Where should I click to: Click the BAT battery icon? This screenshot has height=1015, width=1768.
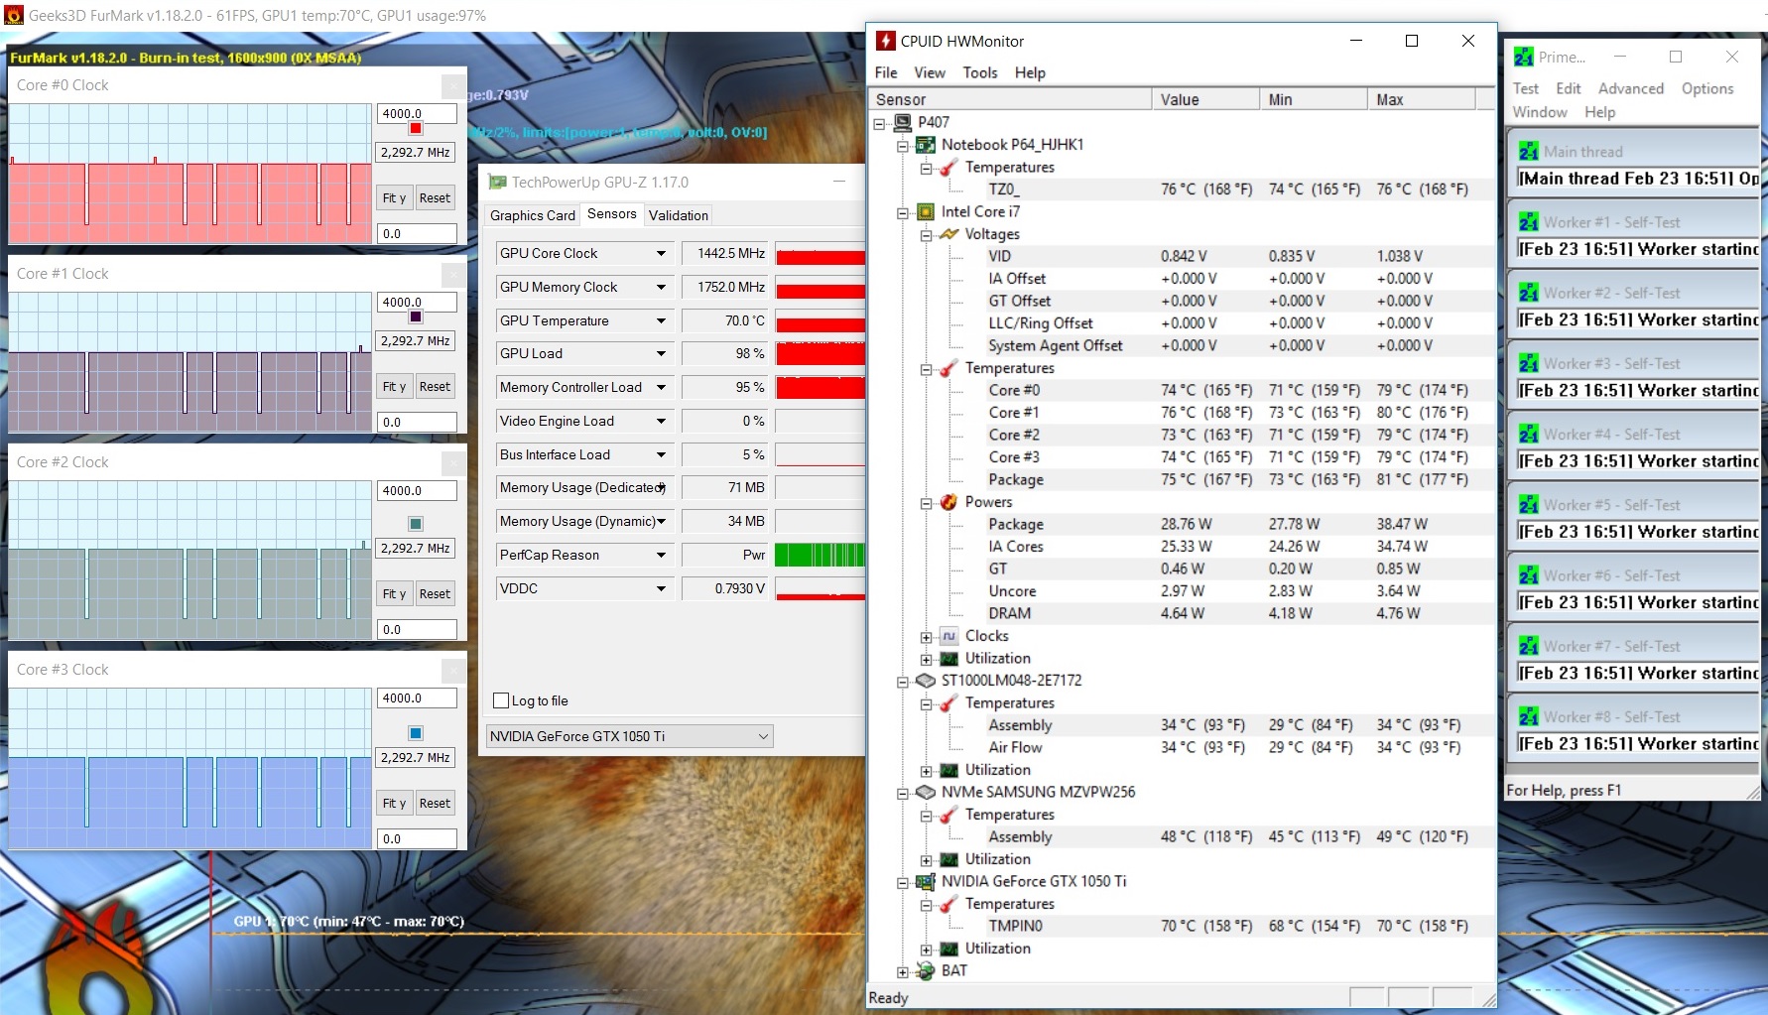[x=926, y=970]
